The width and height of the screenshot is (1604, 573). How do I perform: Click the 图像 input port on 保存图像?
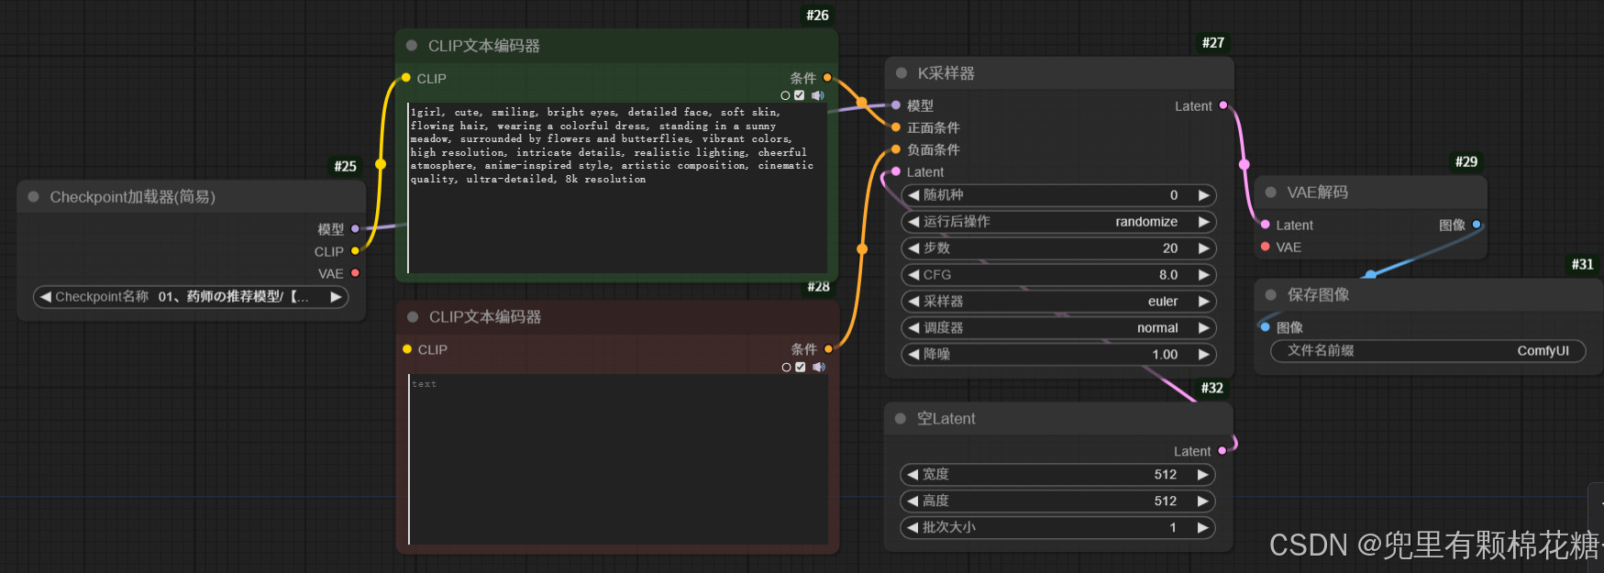coord(1266,327)
